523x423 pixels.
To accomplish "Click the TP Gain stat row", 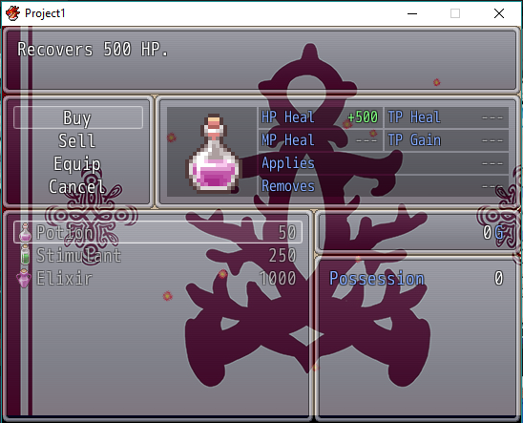I will (x=447, y=140).
